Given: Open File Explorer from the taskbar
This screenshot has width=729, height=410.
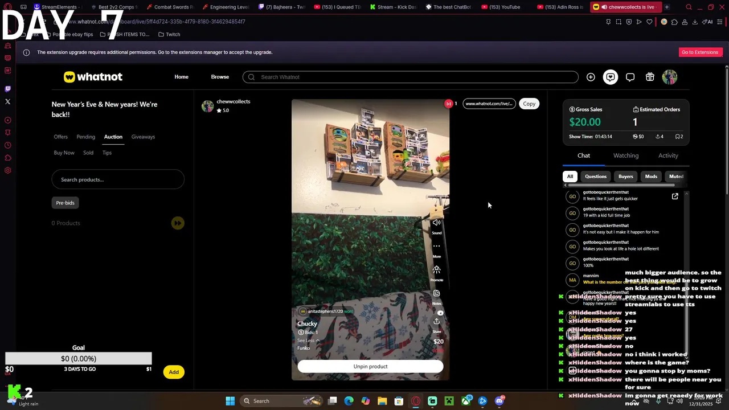Looking at the screenshot, I should pos(382,401).
